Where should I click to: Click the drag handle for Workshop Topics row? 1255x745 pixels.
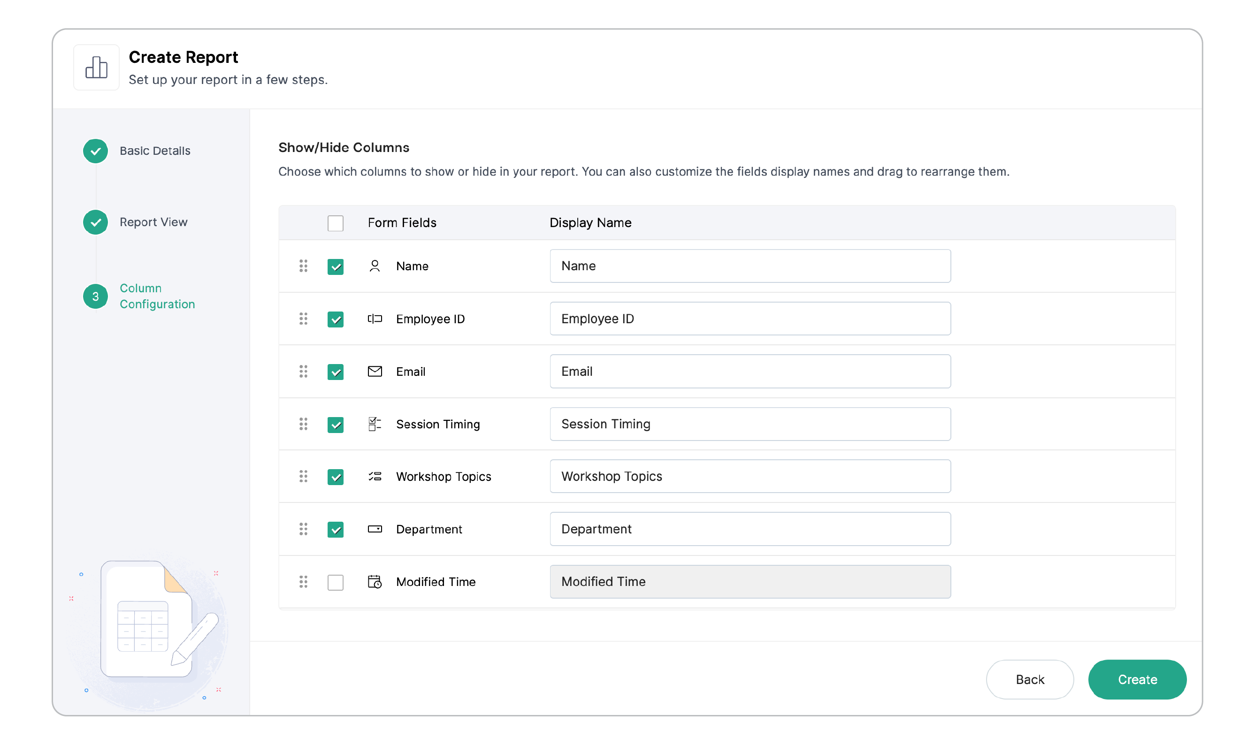coord(303,477)
